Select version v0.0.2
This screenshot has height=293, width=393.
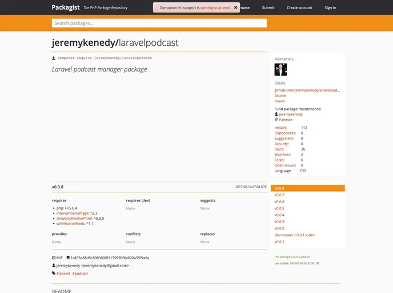pos(279,228)
